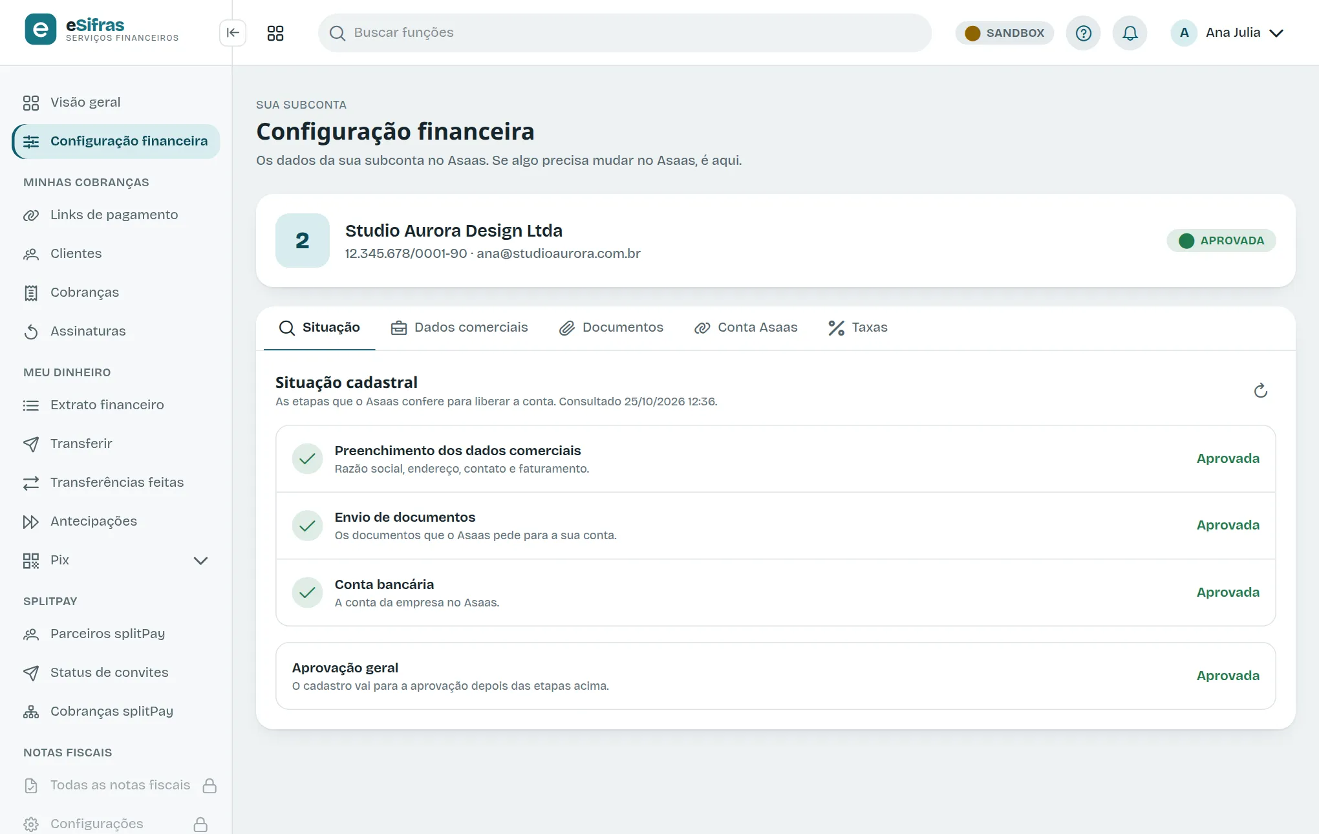1319x834 pixels.
Task: Switch to the Dados comerciais tab
Action: click(459, 328)
